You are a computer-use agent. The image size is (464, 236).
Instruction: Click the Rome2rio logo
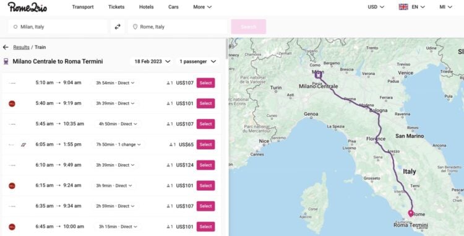(x=27, y=7)
